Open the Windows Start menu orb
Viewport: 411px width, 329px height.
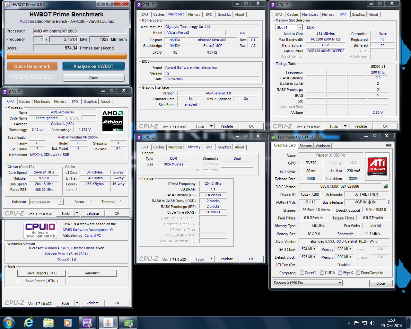coord(8,323)
